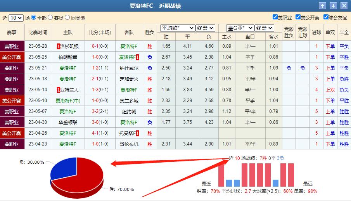Click score 3-2(2-1) against 纽约城
Screen dimensions: 351x201
pyautogui.click(x=100, y=111)
